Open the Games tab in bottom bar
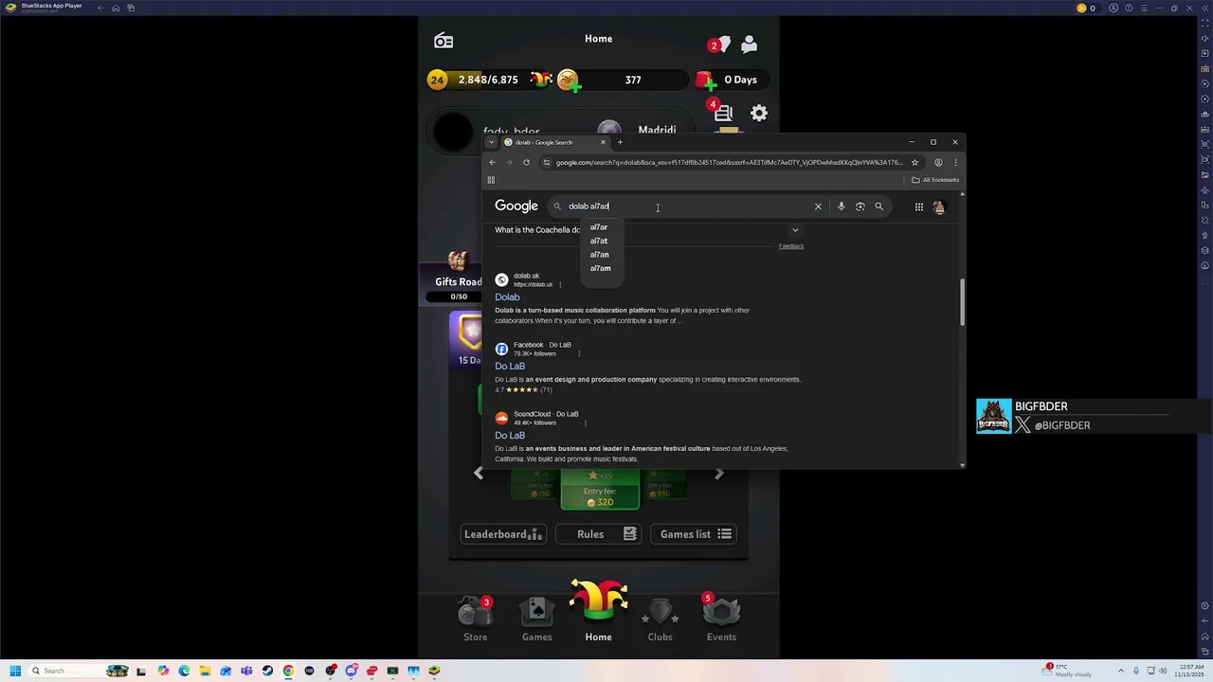The width and height of the screenshot is (1213, 682). tap(536, 619)
